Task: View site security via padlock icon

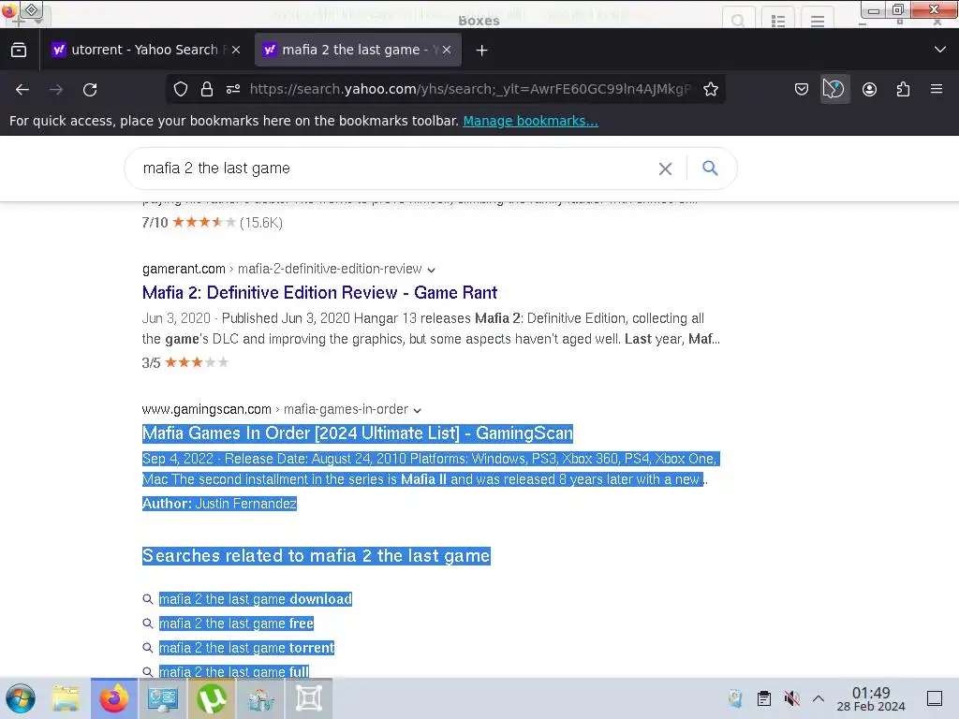Action: point(207,89)
